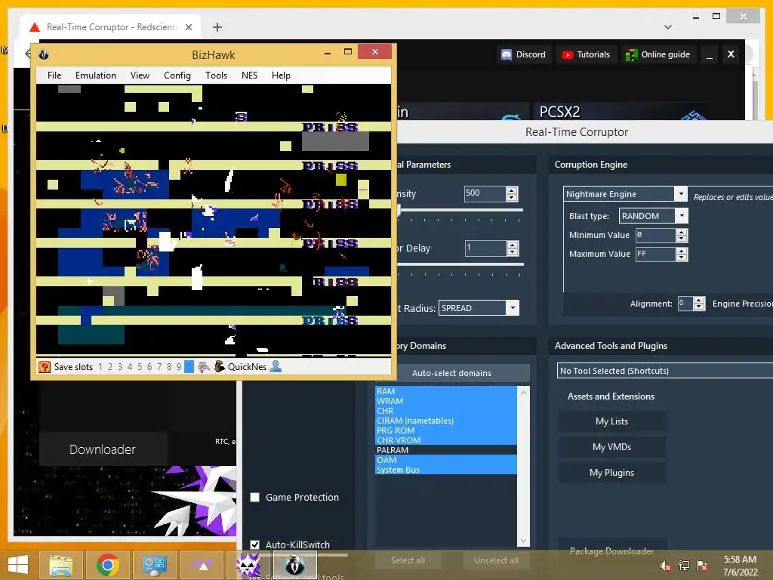Enable the Game Protection checkbox

pos(255,497)
